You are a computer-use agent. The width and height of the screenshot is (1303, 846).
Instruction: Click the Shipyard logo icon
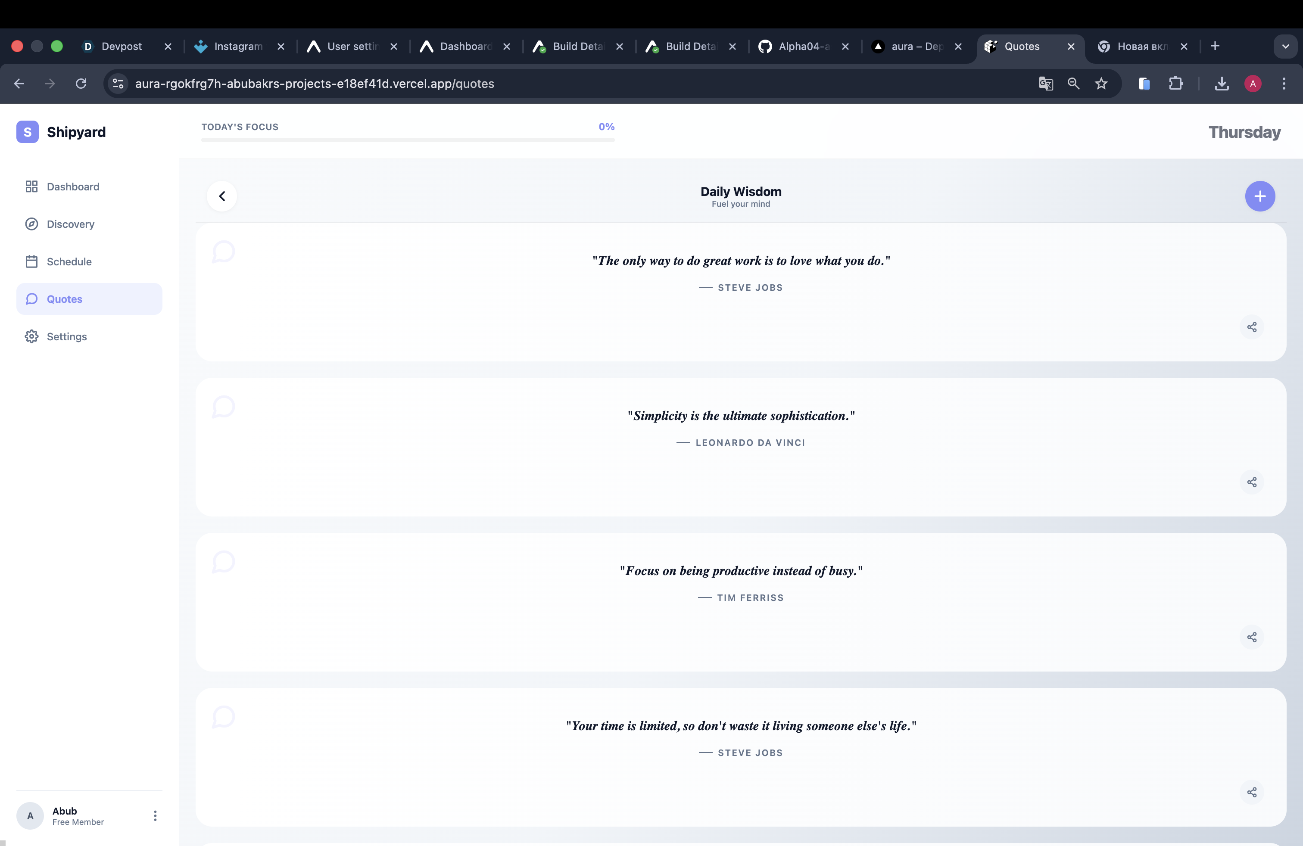[28, 132]
